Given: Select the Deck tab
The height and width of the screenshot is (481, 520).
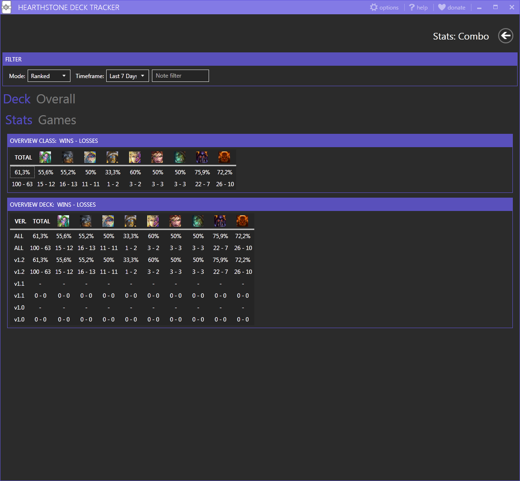Looking at the screenshot, I should (x=17, y=99).
